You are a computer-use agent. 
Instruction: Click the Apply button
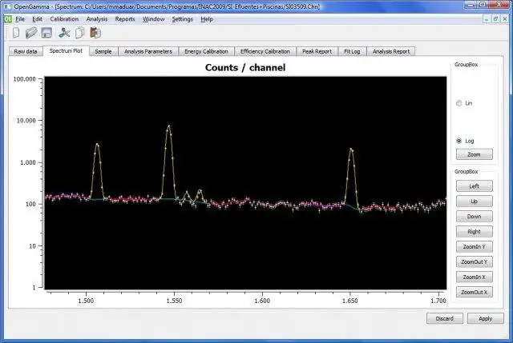[486, 318]
